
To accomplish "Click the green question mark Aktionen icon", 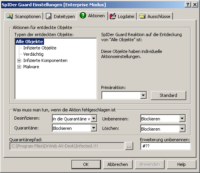I will [83, 15].
